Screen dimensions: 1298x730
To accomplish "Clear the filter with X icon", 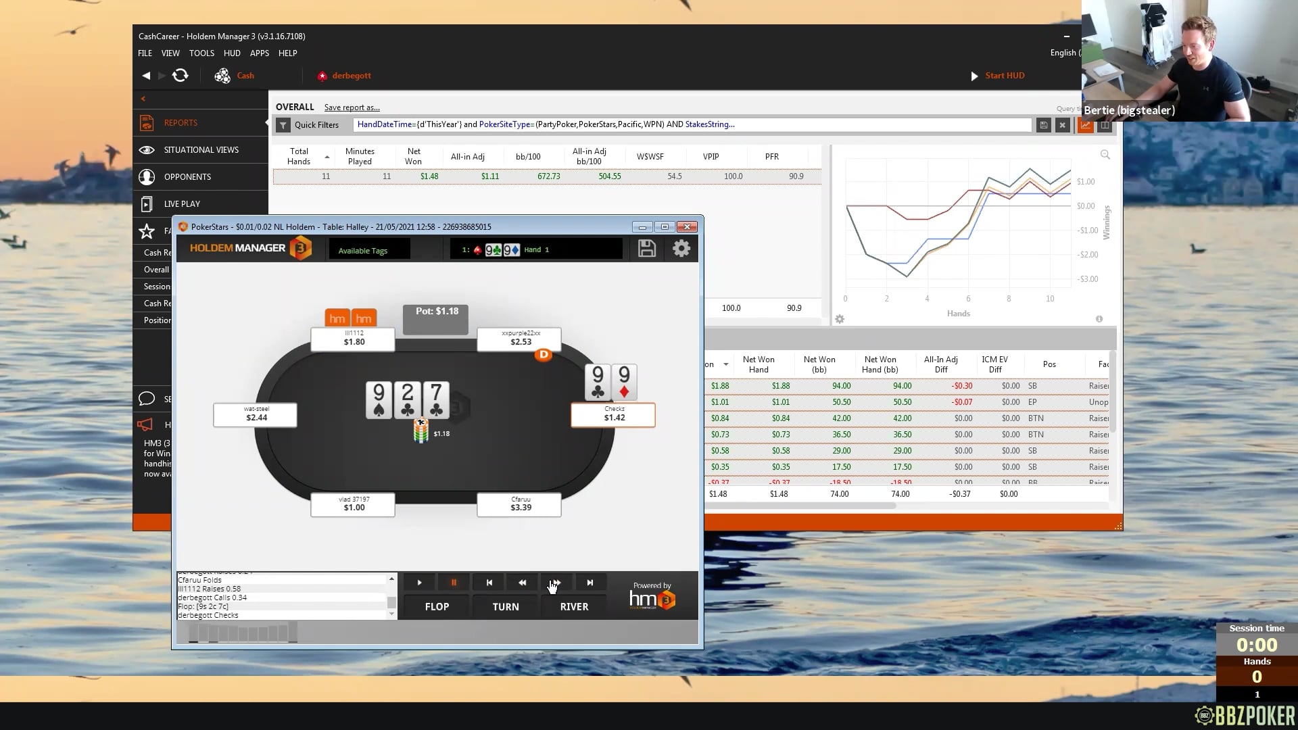I will point(1062,125).
